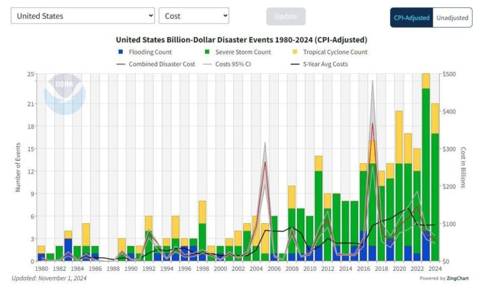Click the 1980 x-axis label
The height and width of the screenshot is (287, 485).
pyautogui.click(x=42, y=268)
